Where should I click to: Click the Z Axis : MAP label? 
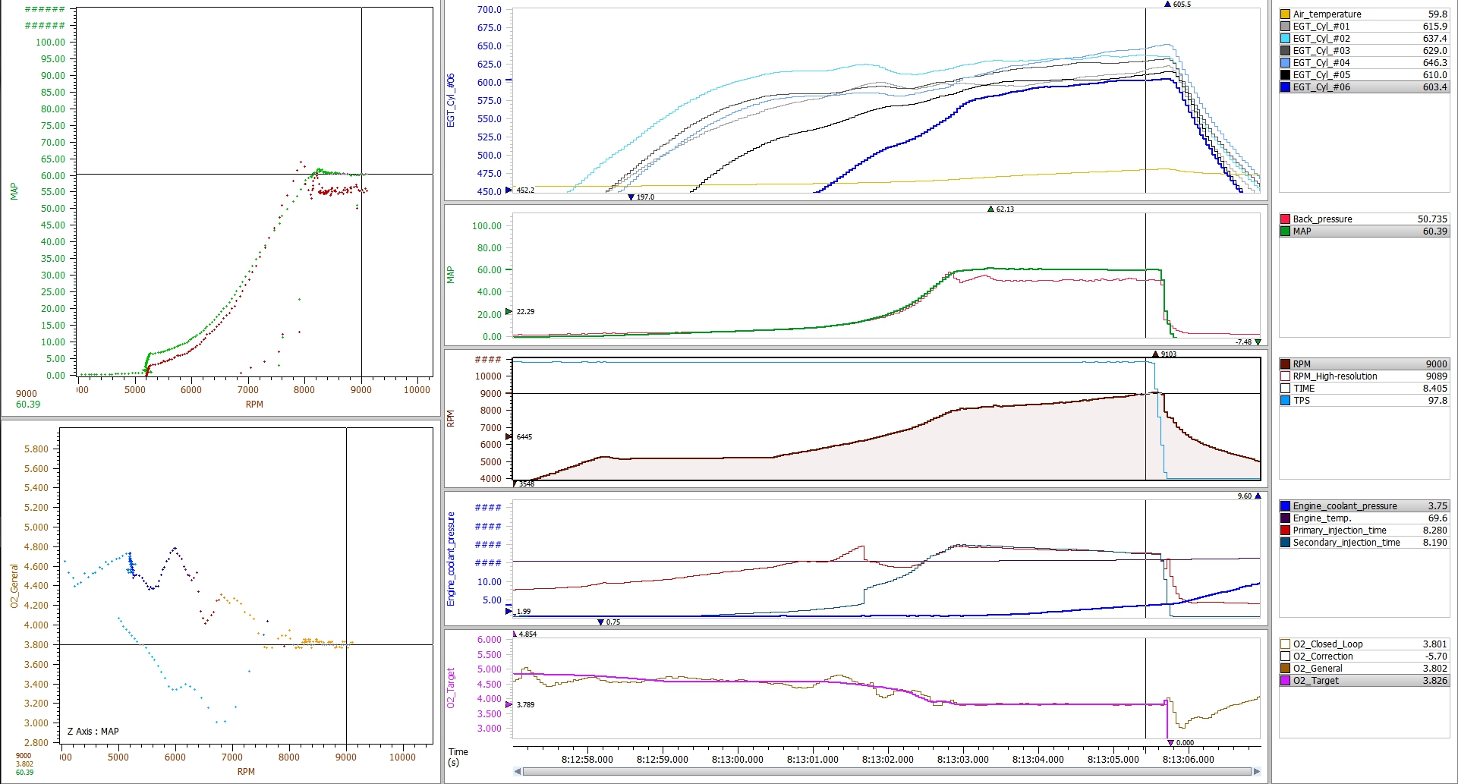pyautogui.click(x=93, y=732)
